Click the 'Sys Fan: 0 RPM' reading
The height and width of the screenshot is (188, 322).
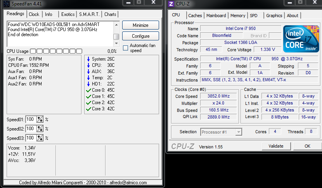[25, 59]
